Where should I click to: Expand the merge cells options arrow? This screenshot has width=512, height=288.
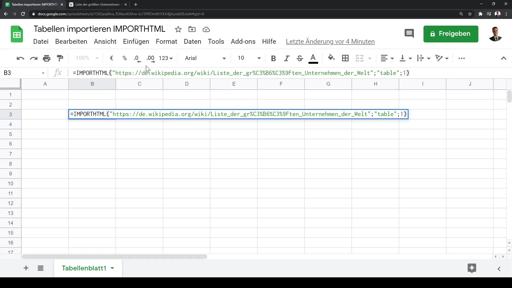(370, 58)
